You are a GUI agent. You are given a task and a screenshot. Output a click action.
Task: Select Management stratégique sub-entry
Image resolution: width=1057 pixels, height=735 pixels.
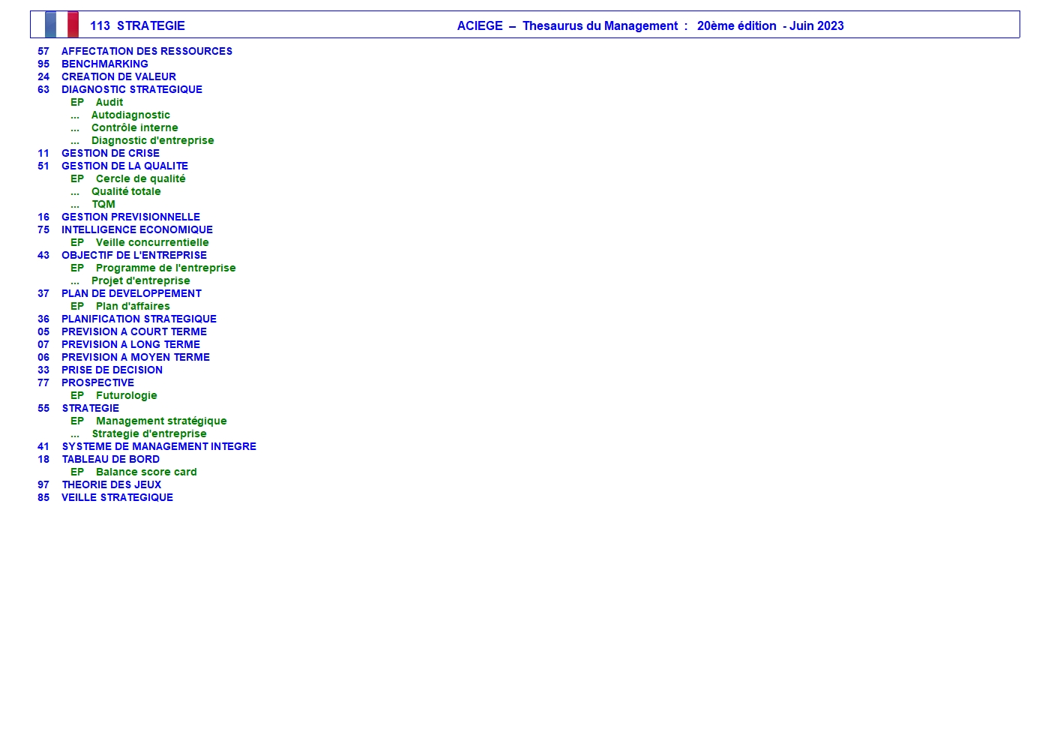[160, 421]
